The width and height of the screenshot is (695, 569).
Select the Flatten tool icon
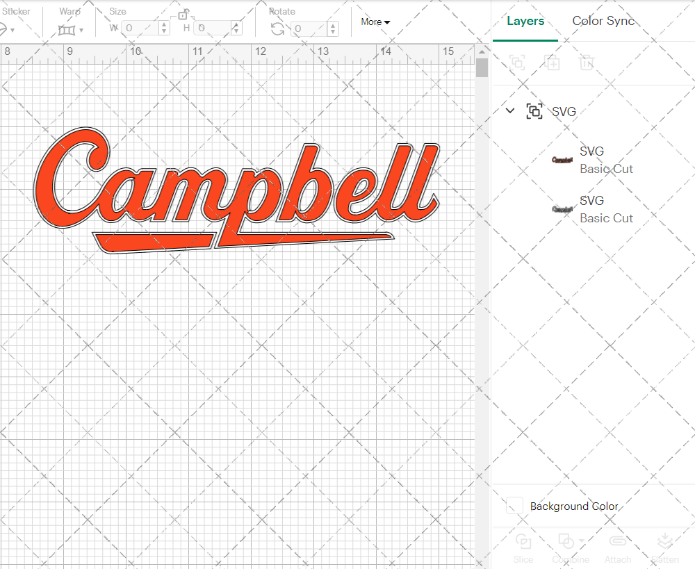[665, 541]
